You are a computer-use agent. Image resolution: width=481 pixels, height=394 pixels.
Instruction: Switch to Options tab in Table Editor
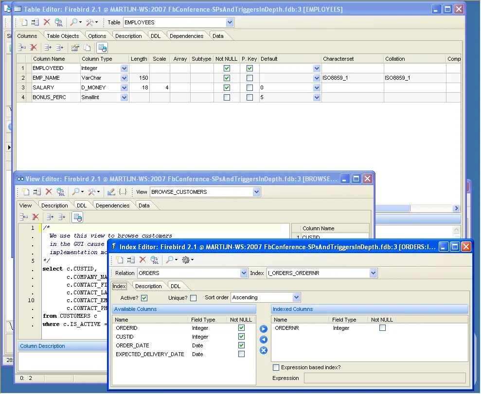[97, 36]
